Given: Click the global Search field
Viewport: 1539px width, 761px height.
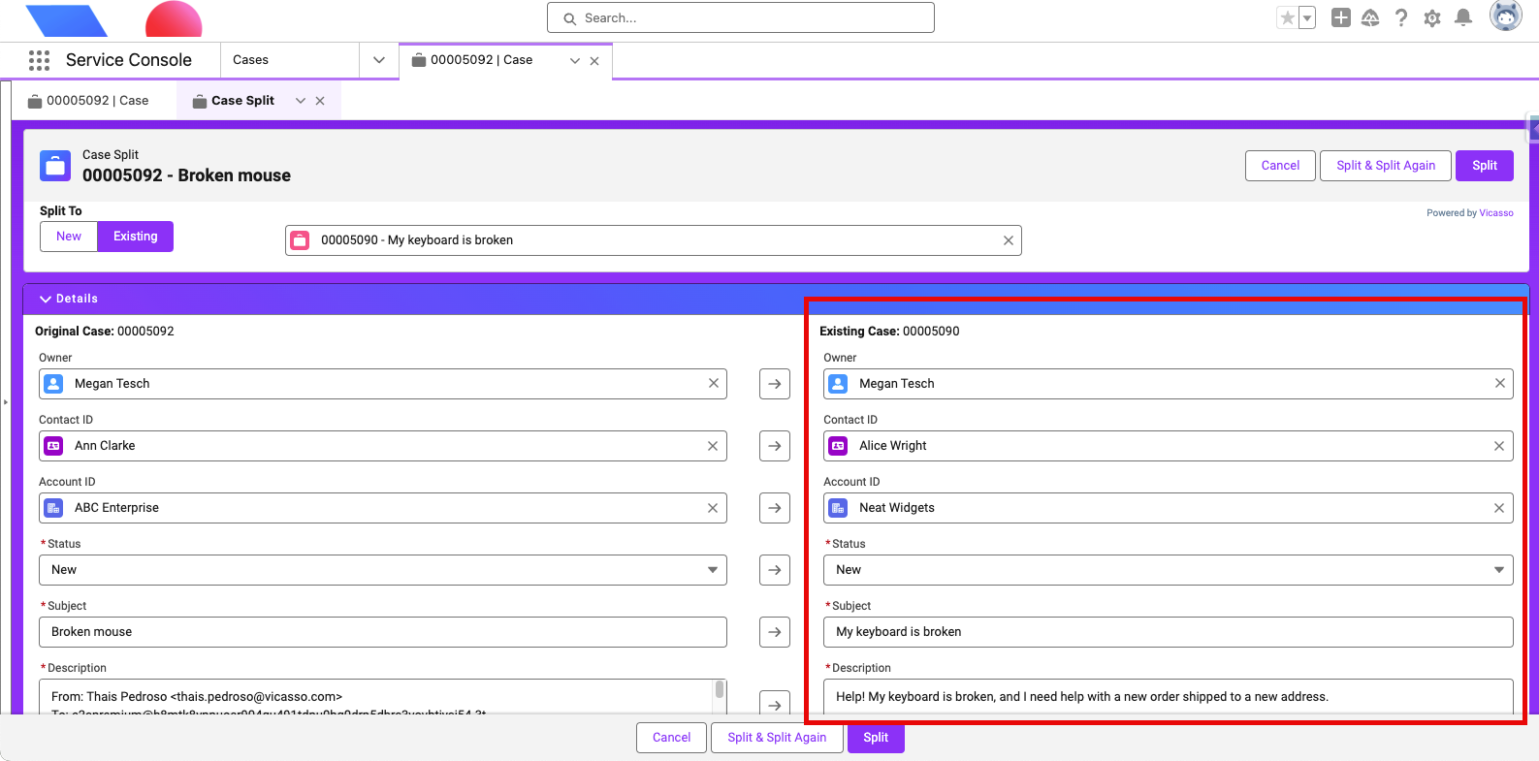Looking at the screenshot, I should pos(741,17).
